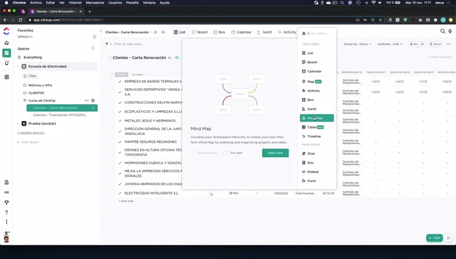Toggle the Pin view checkbox
Screen dimensions: 456x259
click(x=225, y=153)
